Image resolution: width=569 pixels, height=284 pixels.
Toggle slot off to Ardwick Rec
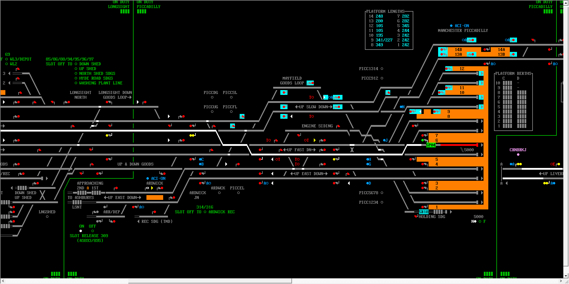click(205, 212)
